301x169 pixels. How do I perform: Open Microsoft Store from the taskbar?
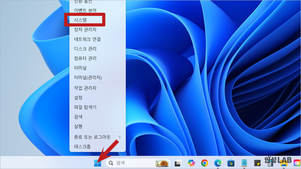(231, 163)
